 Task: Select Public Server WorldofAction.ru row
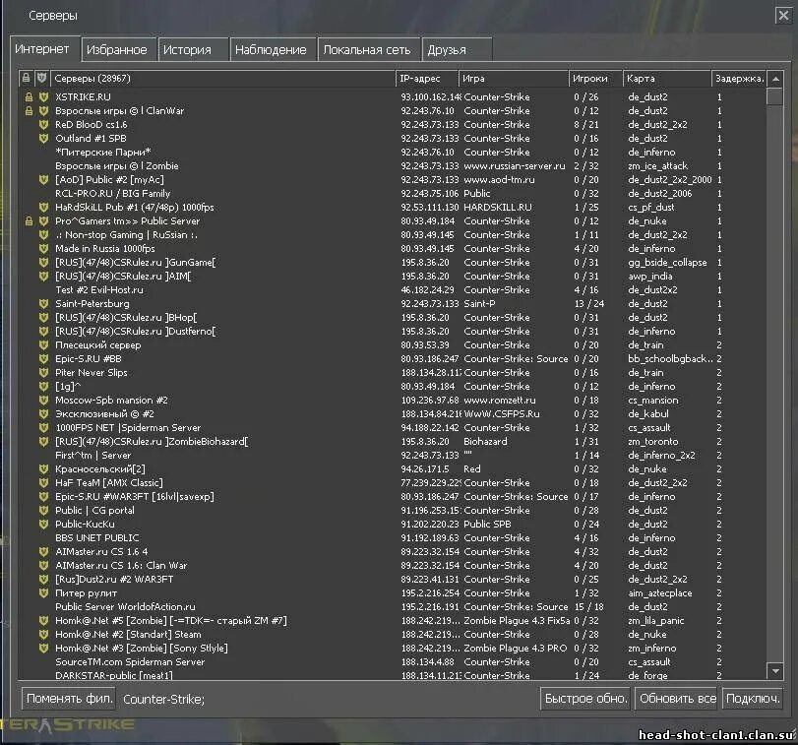coord(392,606)
